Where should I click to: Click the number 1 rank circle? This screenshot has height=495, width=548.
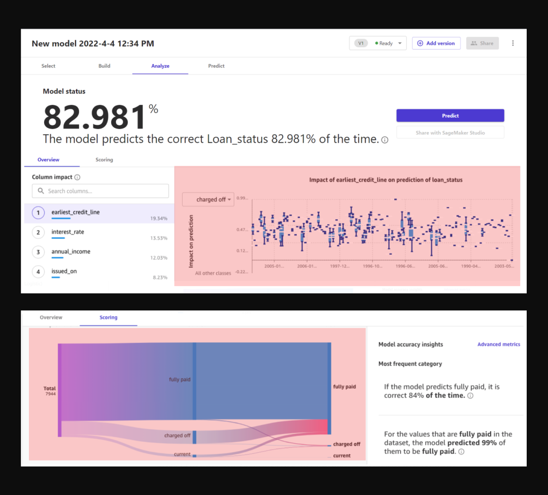pyautogui.click(x=38, y=213)
